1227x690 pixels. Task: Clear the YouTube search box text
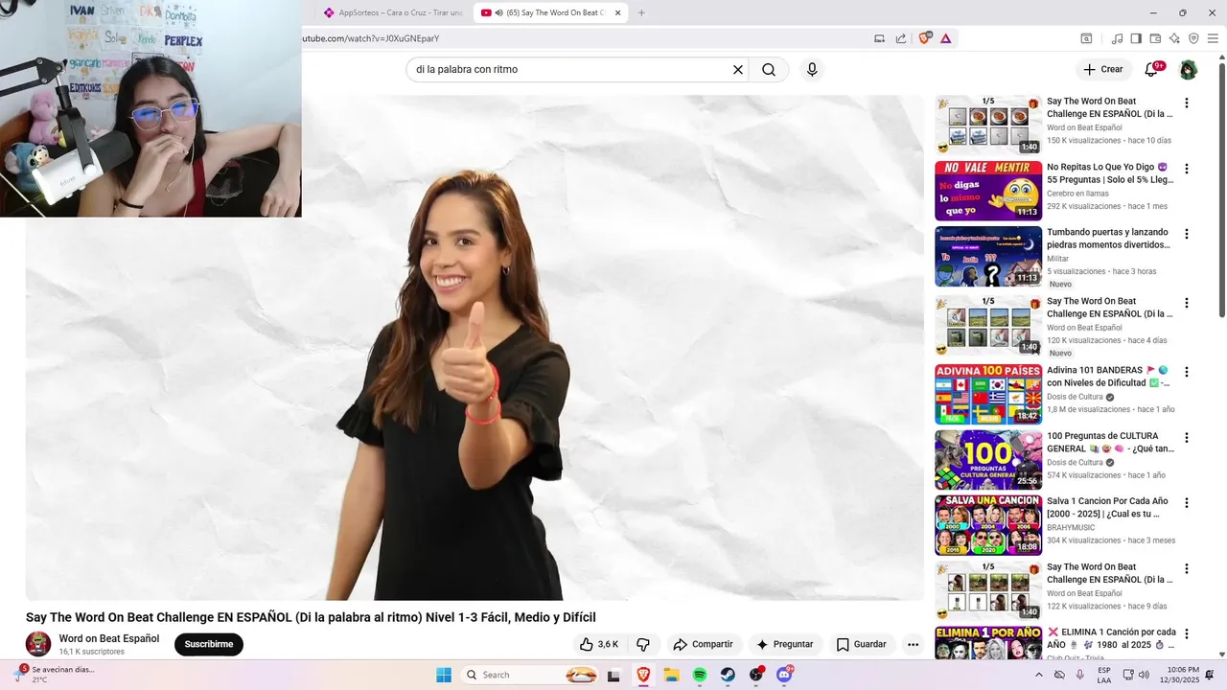click(738, 70)
